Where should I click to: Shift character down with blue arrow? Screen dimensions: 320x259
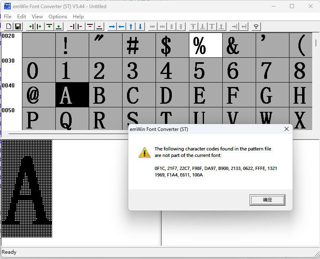click(140, 26)
